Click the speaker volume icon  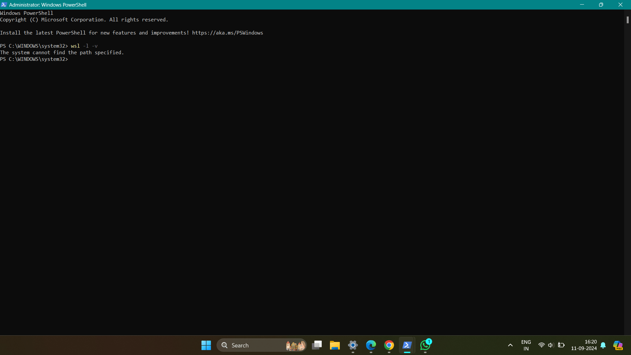(551, 345)
